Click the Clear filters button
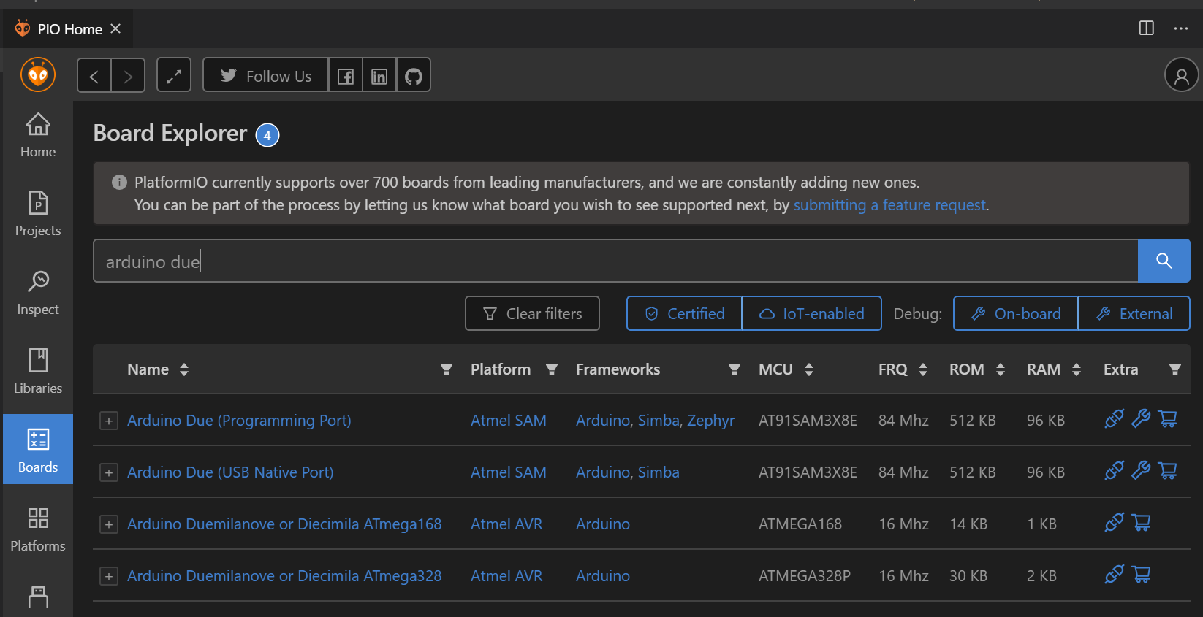Viewport: 1203px width, 617px height. 532,313
